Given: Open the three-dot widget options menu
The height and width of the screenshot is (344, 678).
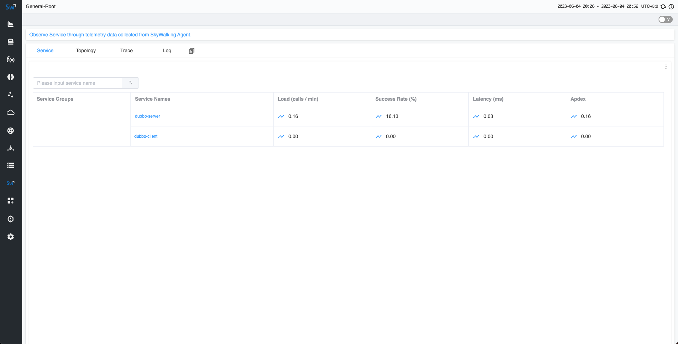Looking at the screenshot, I should 666,67.
